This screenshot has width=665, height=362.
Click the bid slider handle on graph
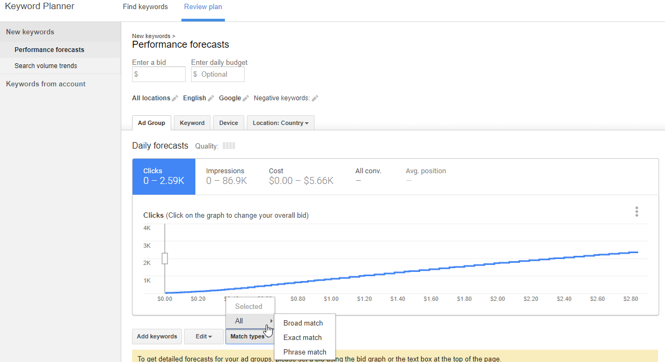click(164, 258)
